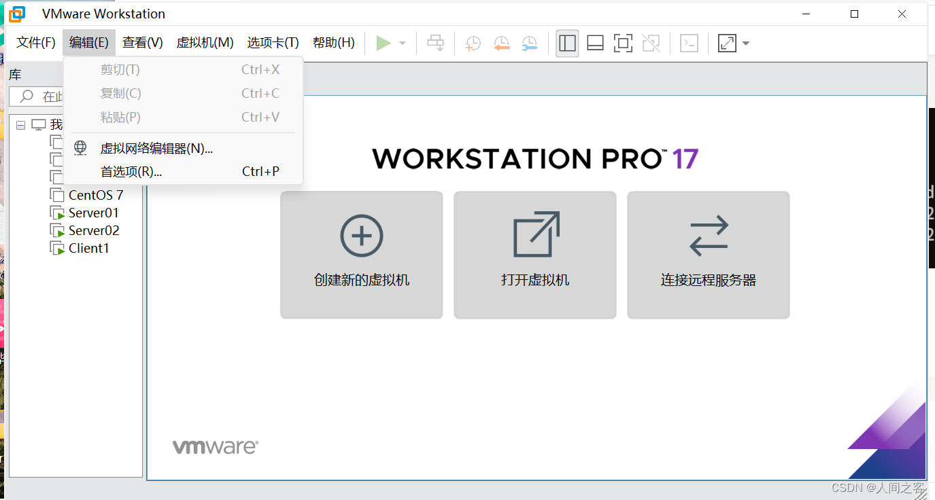Open the 查看(V) menu
Viewport: 935px width, 500px height.
(x=143, y=43)
